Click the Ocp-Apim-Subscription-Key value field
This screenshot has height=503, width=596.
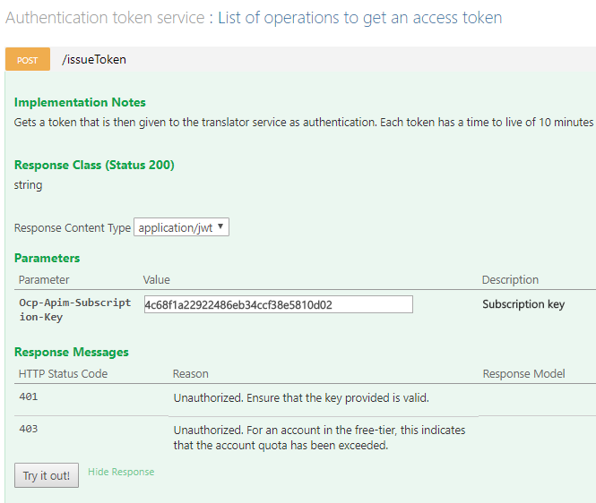[278, 304]
